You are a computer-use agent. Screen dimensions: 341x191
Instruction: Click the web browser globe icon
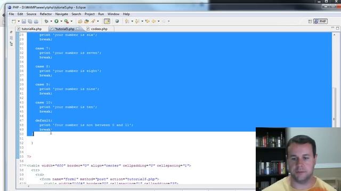point(117,21)
